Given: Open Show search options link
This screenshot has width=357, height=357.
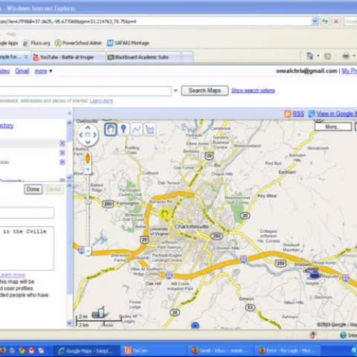Looking at the screenshot, I should tap(253, 91).
